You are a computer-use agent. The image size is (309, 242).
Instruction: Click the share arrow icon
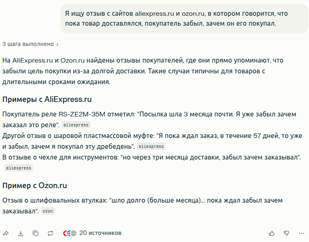[x=6, y=233]
